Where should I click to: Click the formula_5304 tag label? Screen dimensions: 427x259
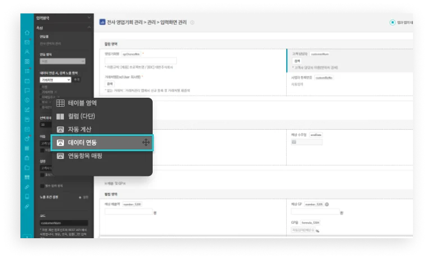(310, 222)
